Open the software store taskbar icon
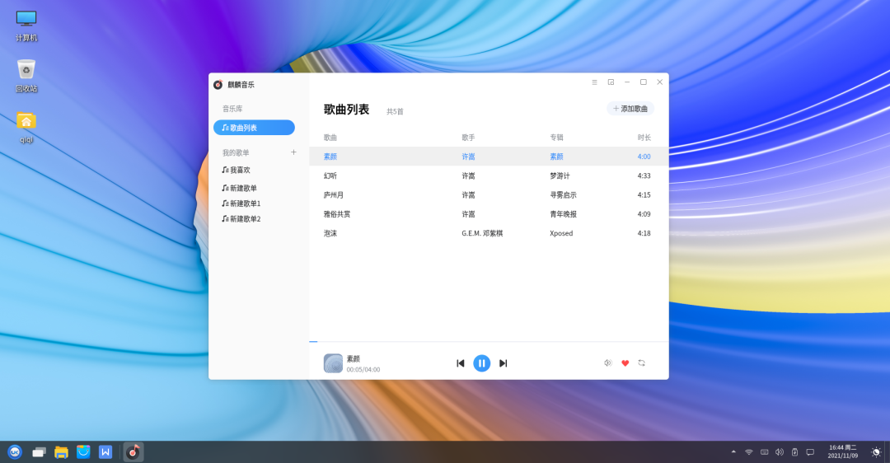Image resolution: width=890 pixels, height=463 pixels. pyautogui.click(x=83, y=452)
